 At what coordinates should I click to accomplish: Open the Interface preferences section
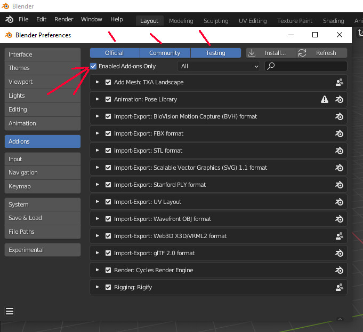pos(43,54)
